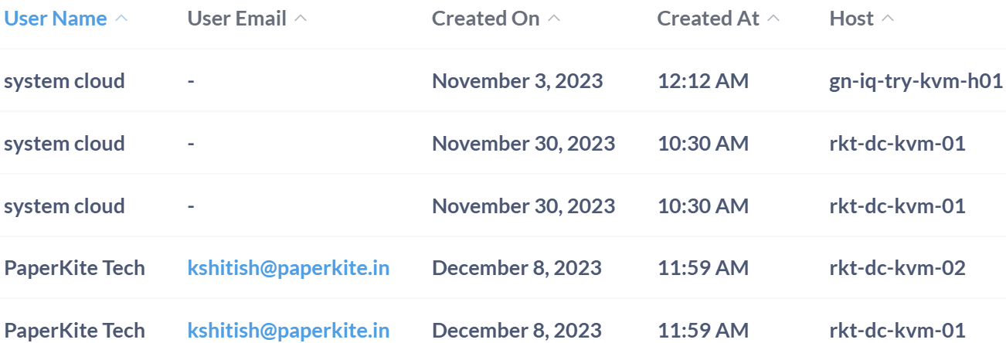Click sort caret next to User Name

tap(121, 19)
